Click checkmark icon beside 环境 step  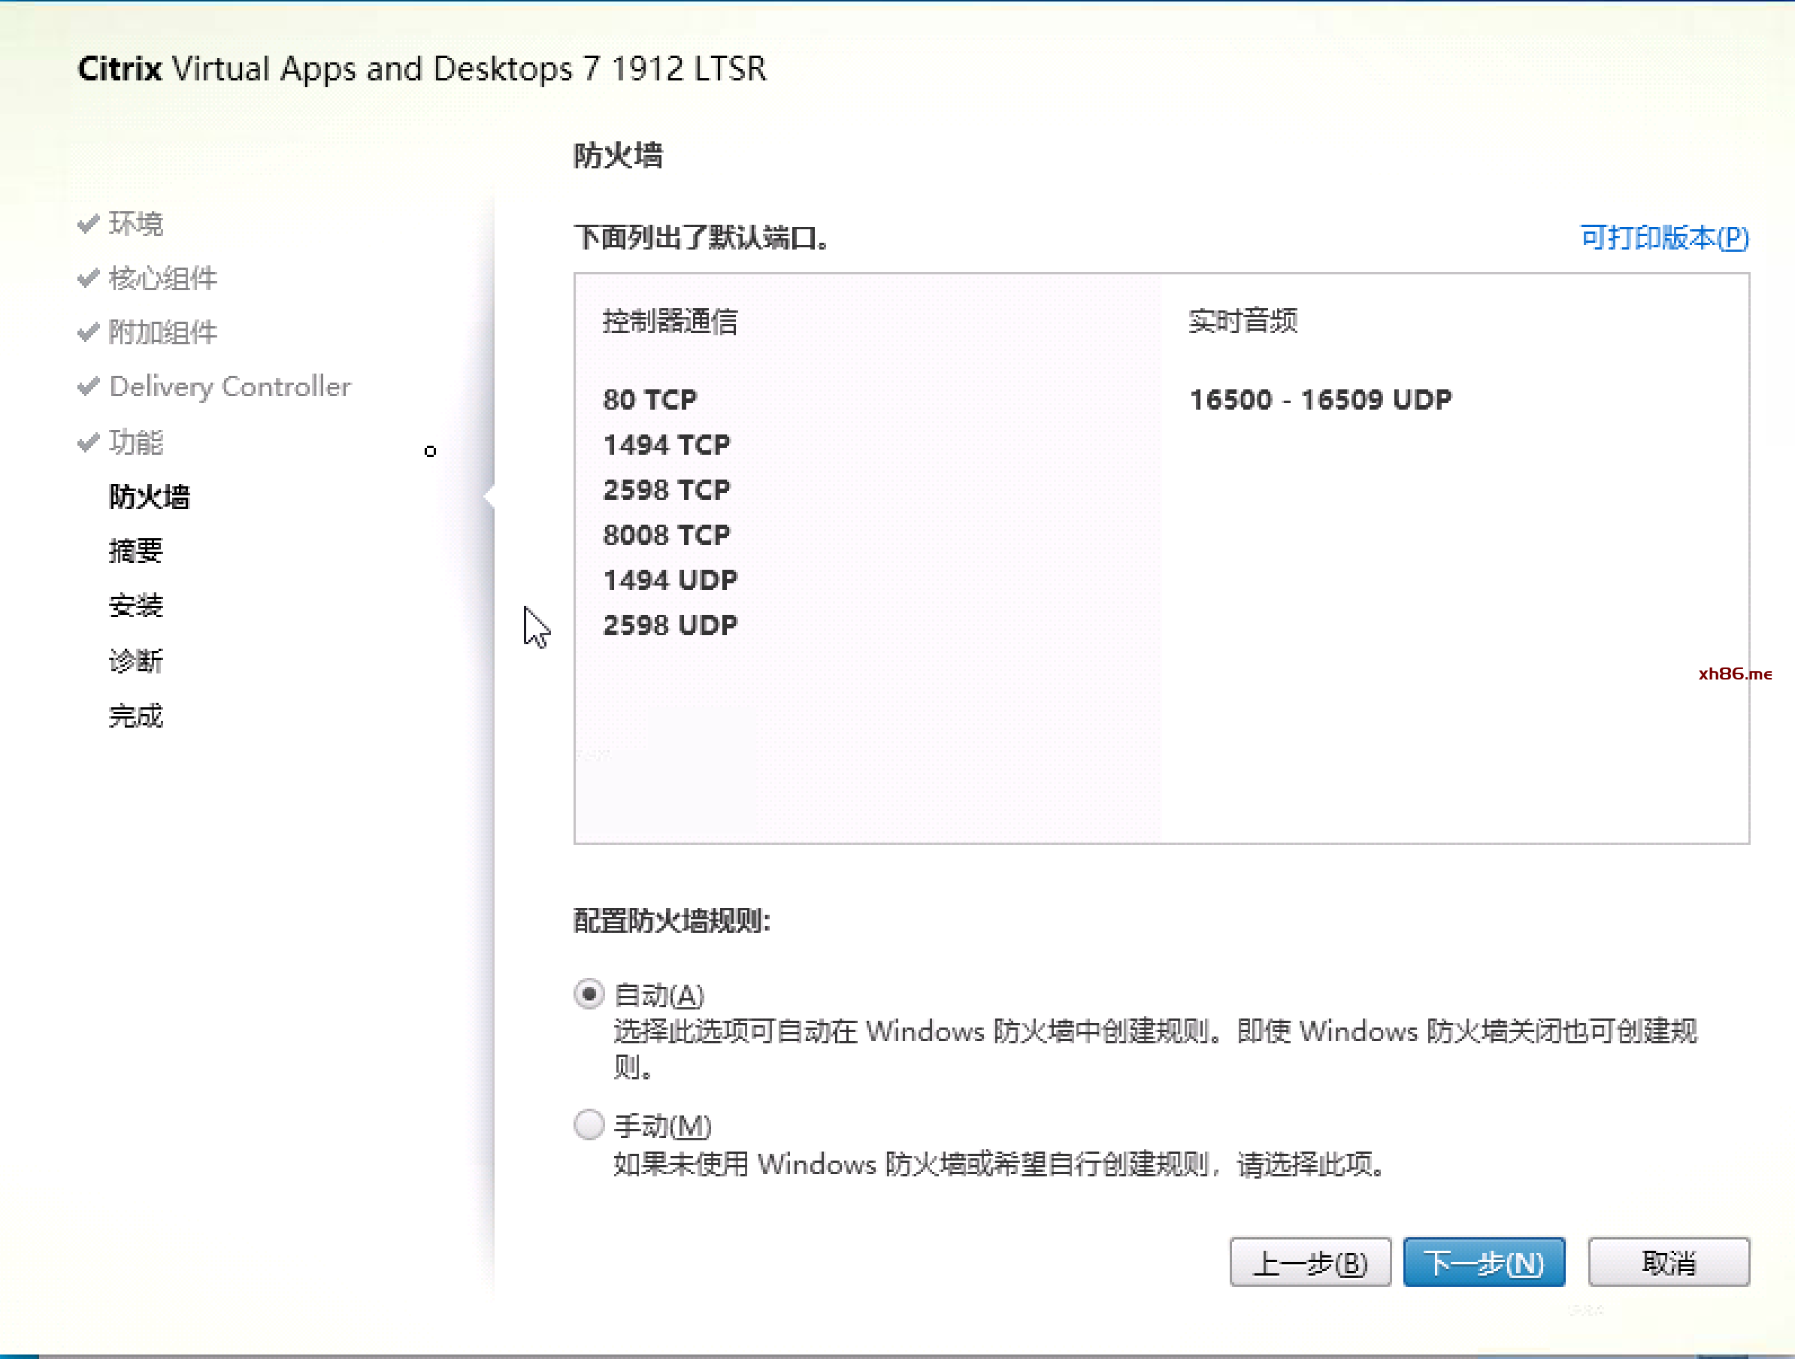[89, 223]
